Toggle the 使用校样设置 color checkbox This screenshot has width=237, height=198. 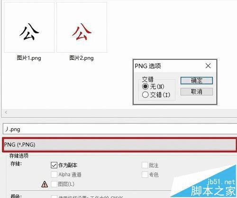click(x=54, y=197)
